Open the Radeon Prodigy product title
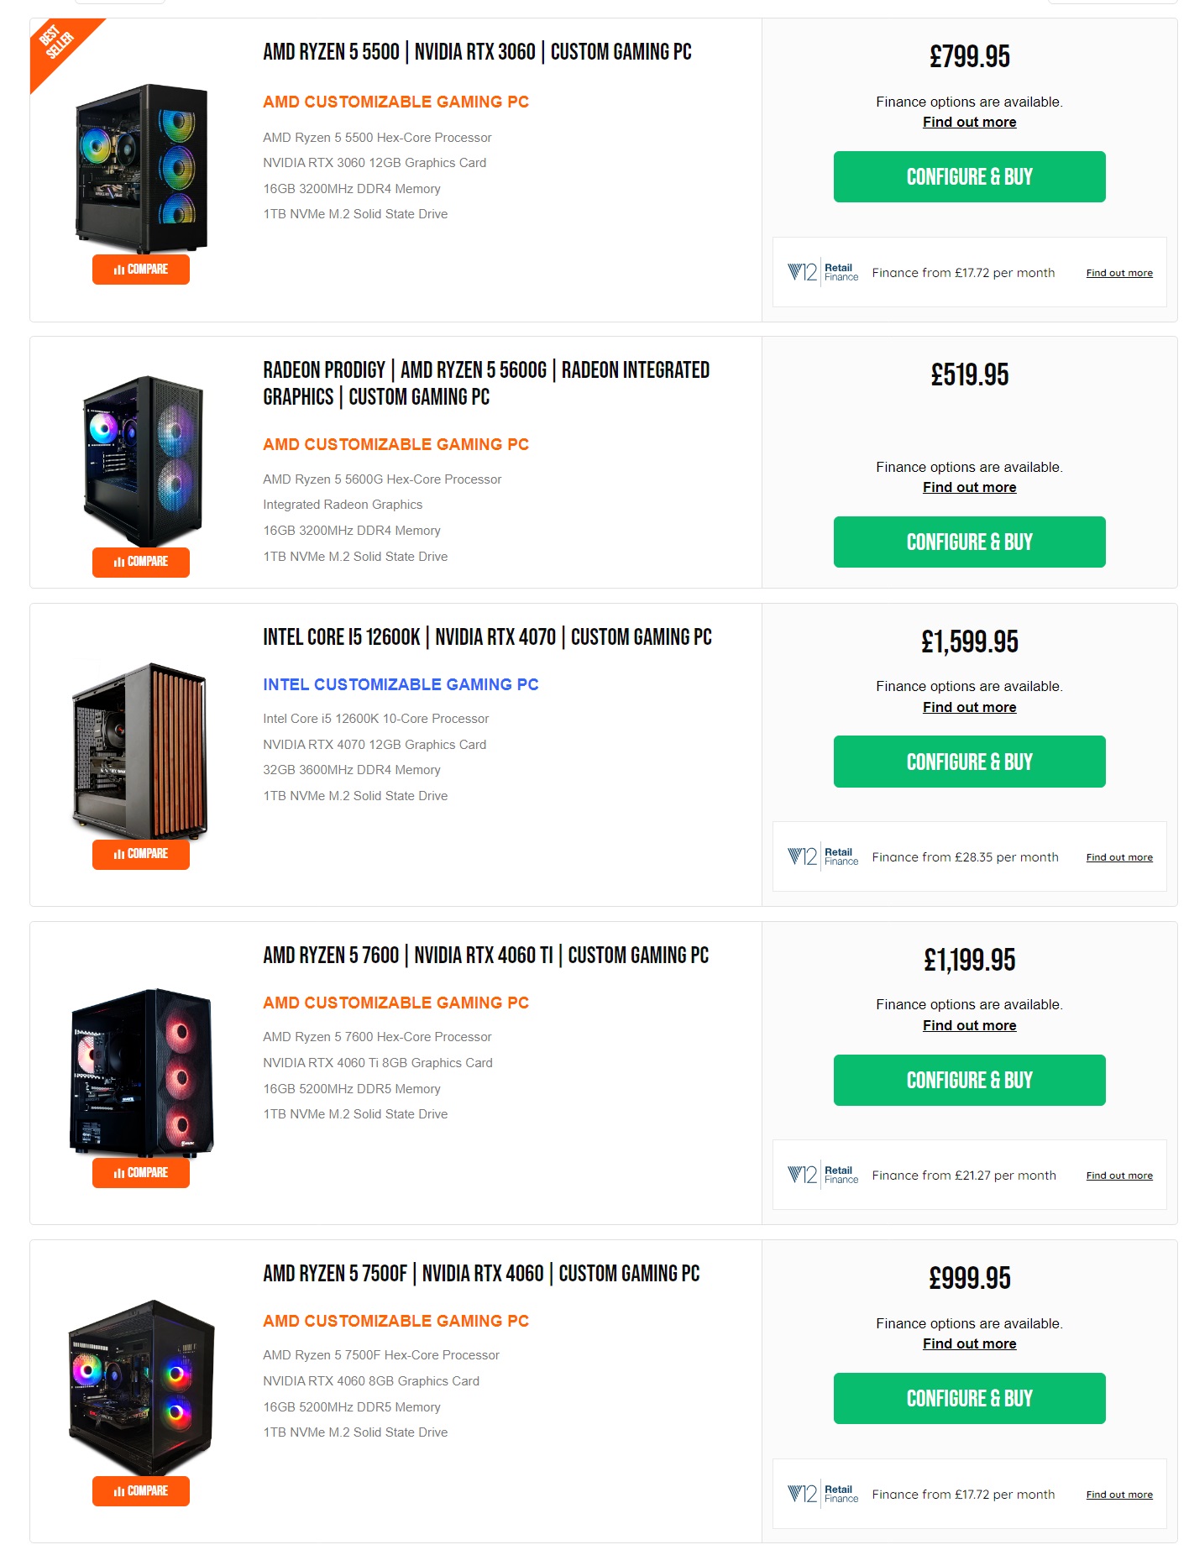This screenshot has height=1550, width=1189. 486,383
